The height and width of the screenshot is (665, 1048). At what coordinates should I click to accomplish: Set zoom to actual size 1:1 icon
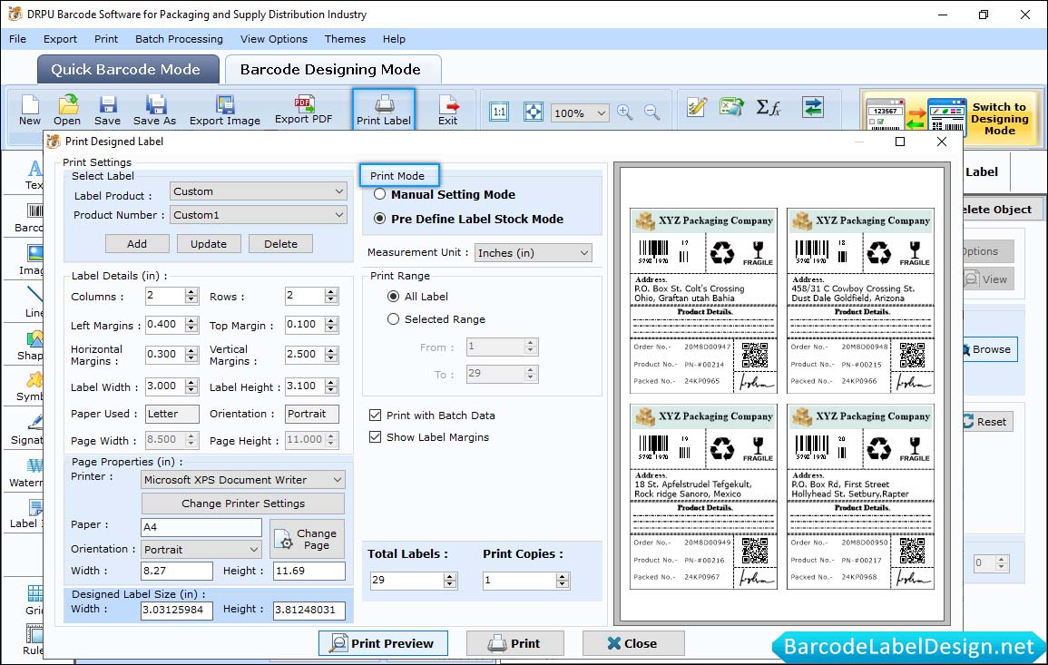pos(499,112)
